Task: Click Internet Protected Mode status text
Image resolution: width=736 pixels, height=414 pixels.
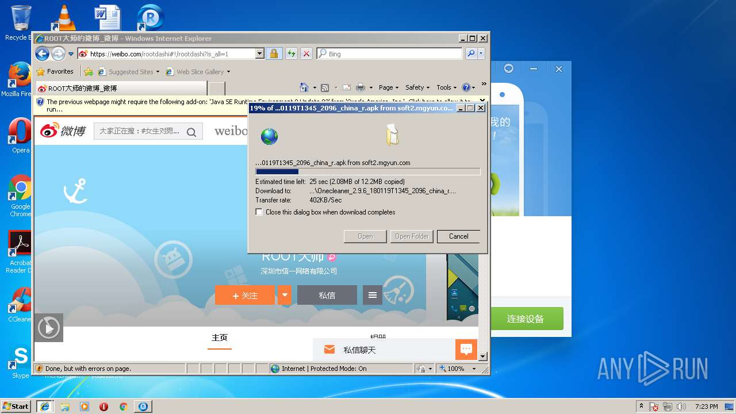Action: click(324, 369)
